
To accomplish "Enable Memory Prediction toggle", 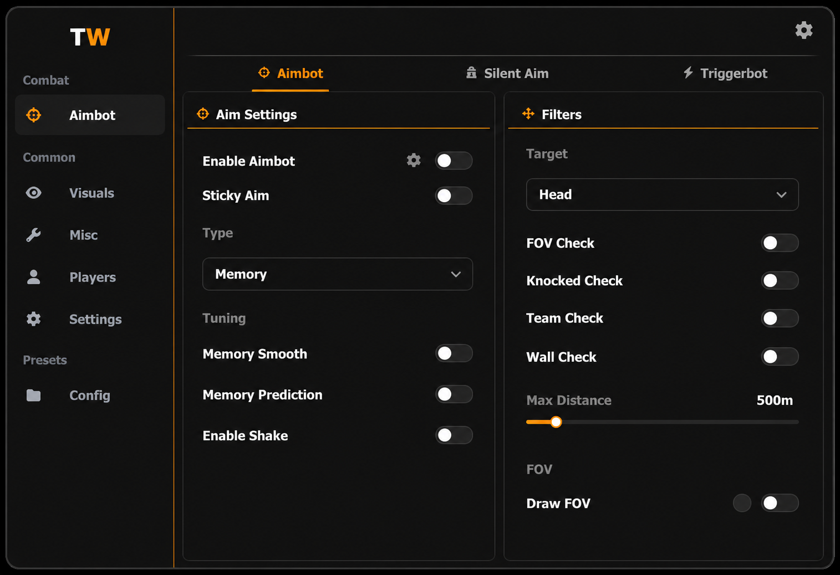I will coord(454,394).
